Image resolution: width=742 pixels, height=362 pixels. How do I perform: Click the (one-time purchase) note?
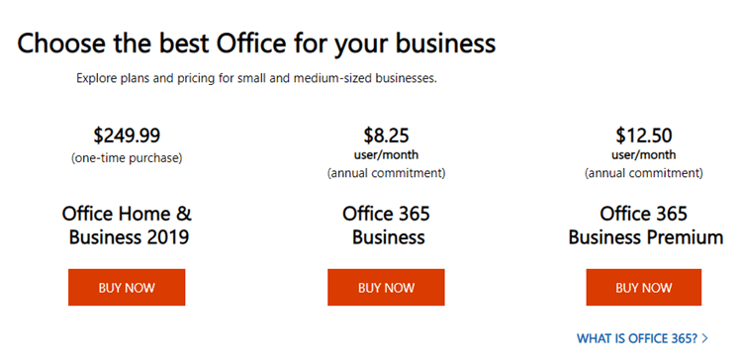127,158
